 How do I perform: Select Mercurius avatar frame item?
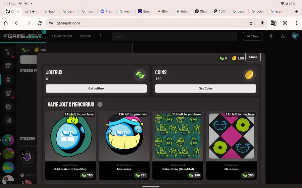(124, 146)
